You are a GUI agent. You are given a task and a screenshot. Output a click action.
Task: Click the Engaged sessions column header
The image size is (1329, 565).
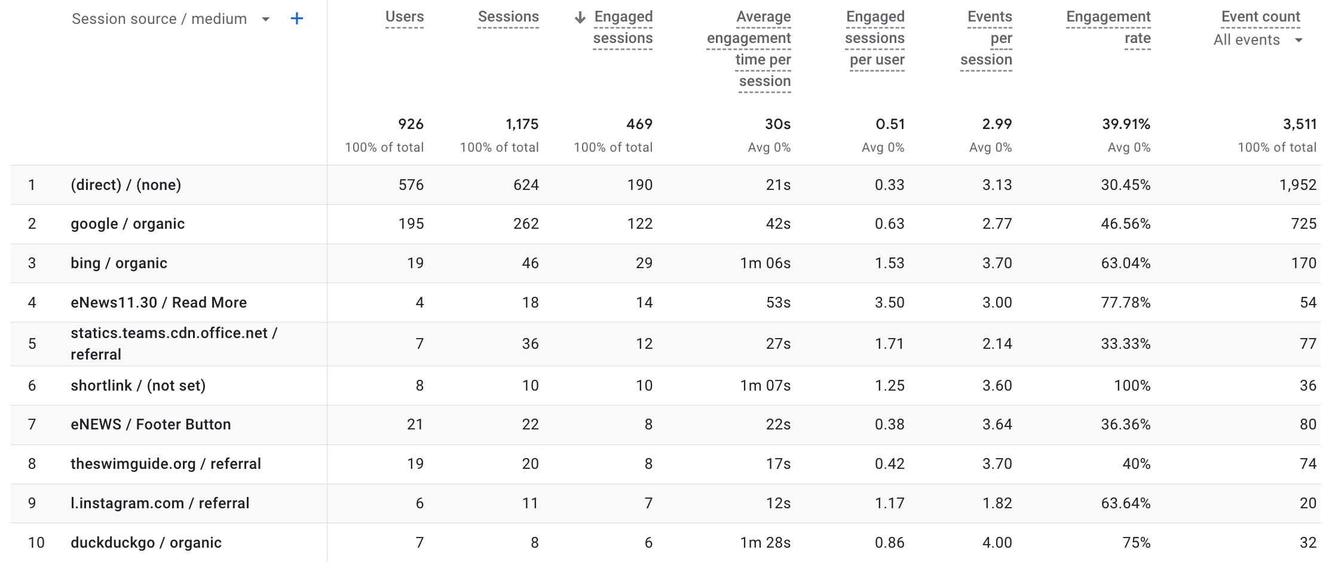[x=623, y=27]
